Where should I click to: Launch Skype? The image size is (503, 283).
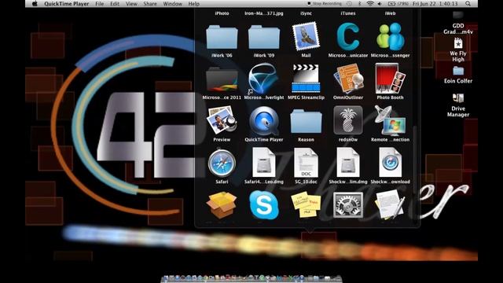pyautogui.click(x=264, y=204)
